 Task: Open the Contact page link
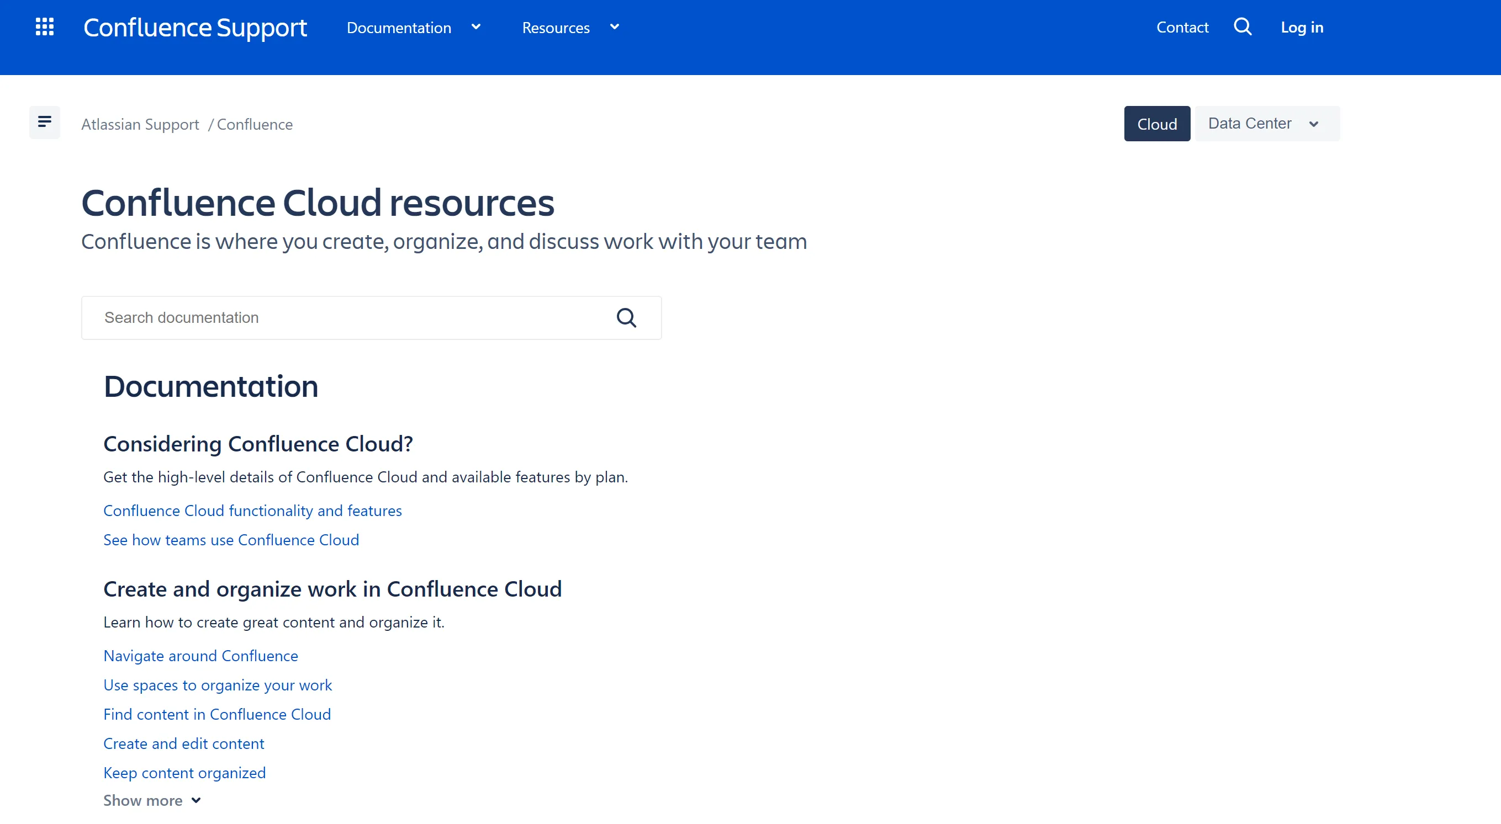pyautogui.click(x=1182, y=28)
